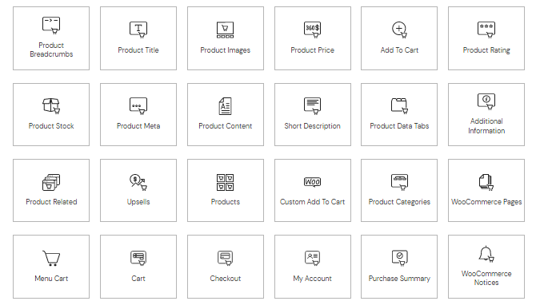Viewport: 536px width, 305px height.
Task: Click the Product Related widget icon
Action: click(51, 182)
